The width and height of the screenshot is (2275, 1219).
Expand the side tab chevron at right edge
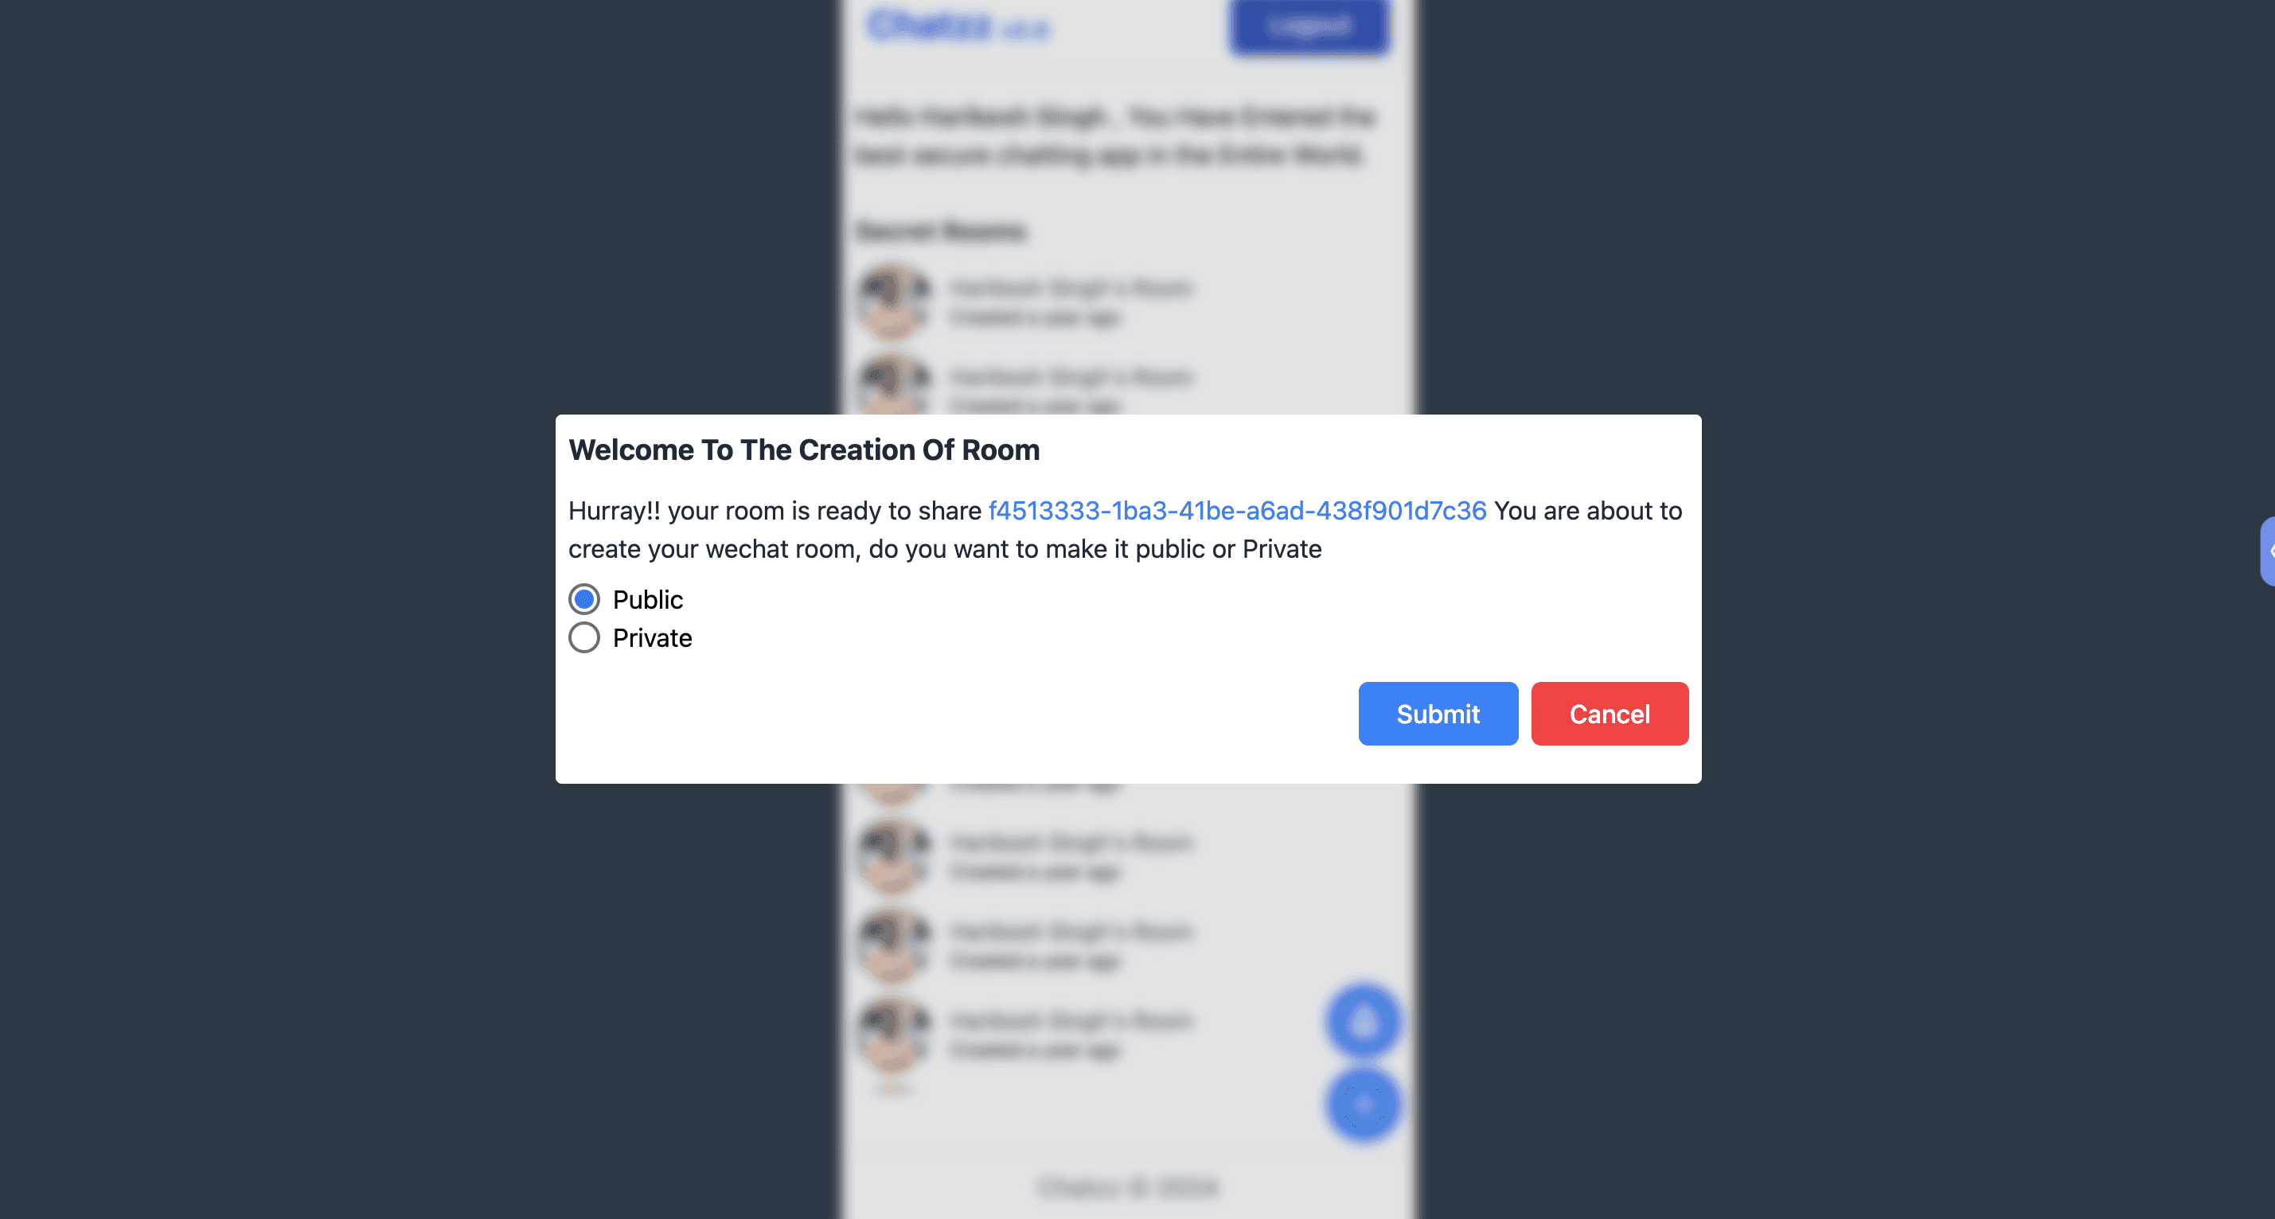point(2268,551)
